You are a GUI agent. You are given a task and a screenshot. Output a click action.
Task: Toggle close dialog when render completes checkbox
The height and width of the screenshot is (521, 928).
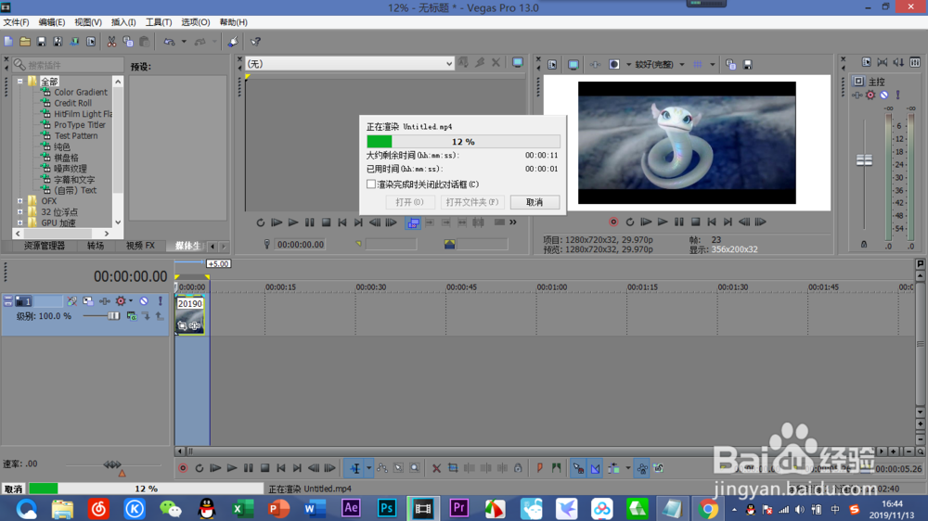(371, 184)
